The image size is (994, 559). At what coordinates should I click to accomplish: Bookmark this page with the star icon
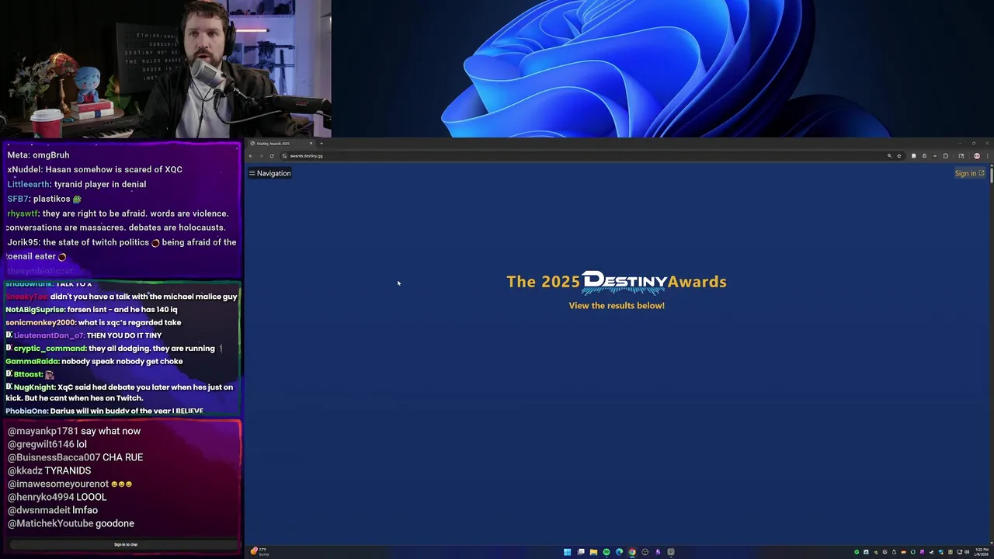(x=899, y=156)
